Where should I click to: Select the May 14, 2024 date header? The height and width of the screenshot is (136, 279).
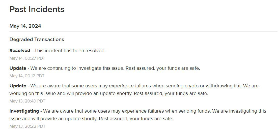(25, 26)
